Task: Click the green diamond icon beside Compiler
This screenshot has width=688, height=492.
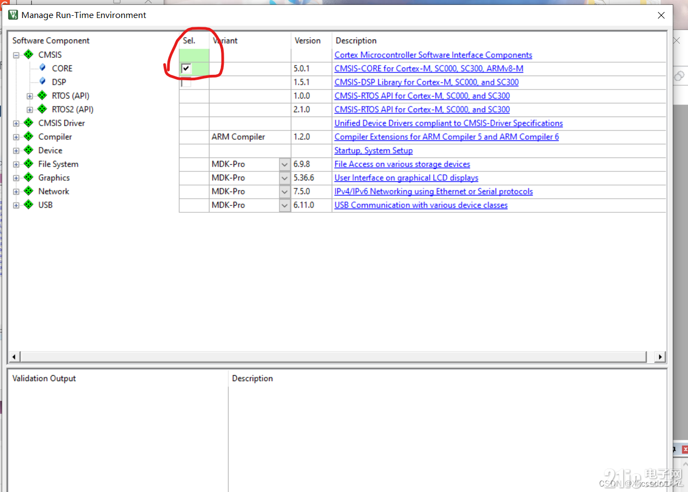Action: click(28, 137)
